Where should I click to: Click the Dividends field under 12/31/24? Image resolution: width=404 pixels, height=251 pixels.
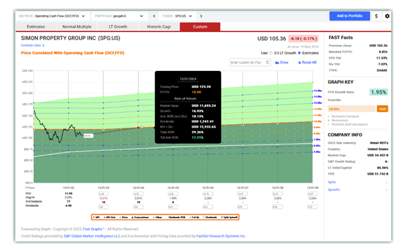(x=139, y=207)
